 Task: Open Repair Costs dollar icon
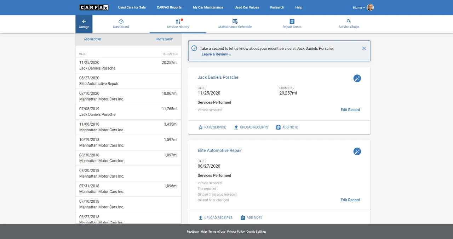tap(292, 22)
